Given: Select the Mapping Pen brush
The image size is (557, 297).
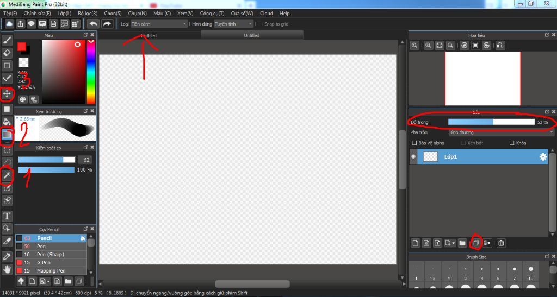Looking at the screenshot, I should [51, 271].
